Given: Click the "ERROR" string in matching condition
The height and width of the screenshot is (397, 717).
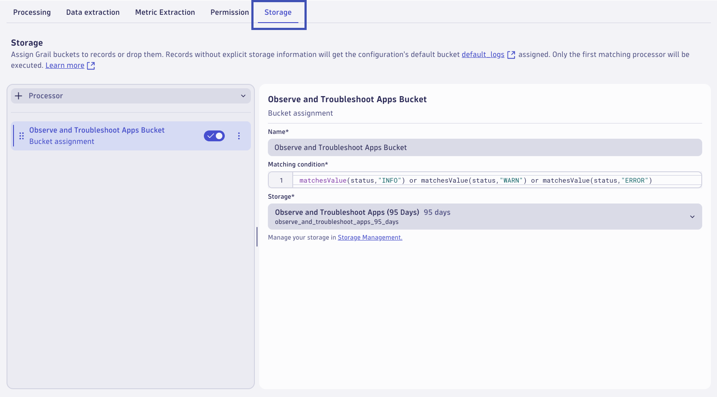Looking at the screenshot, I should 635,180.
